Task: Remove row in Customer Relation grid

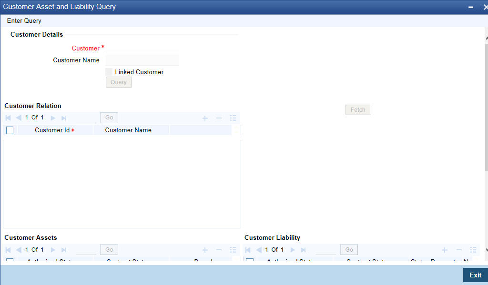Action: pyautogui.click(x=219, y=118)
